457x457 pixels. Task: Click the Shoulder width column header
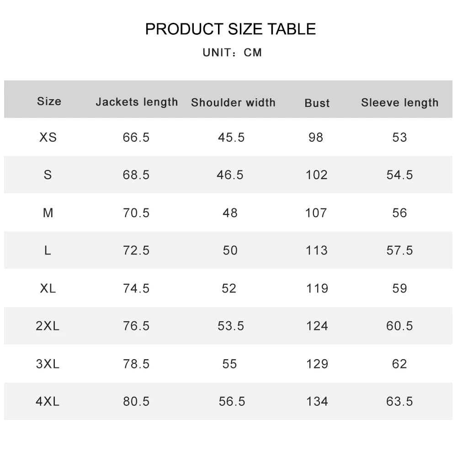pos(233,102)
